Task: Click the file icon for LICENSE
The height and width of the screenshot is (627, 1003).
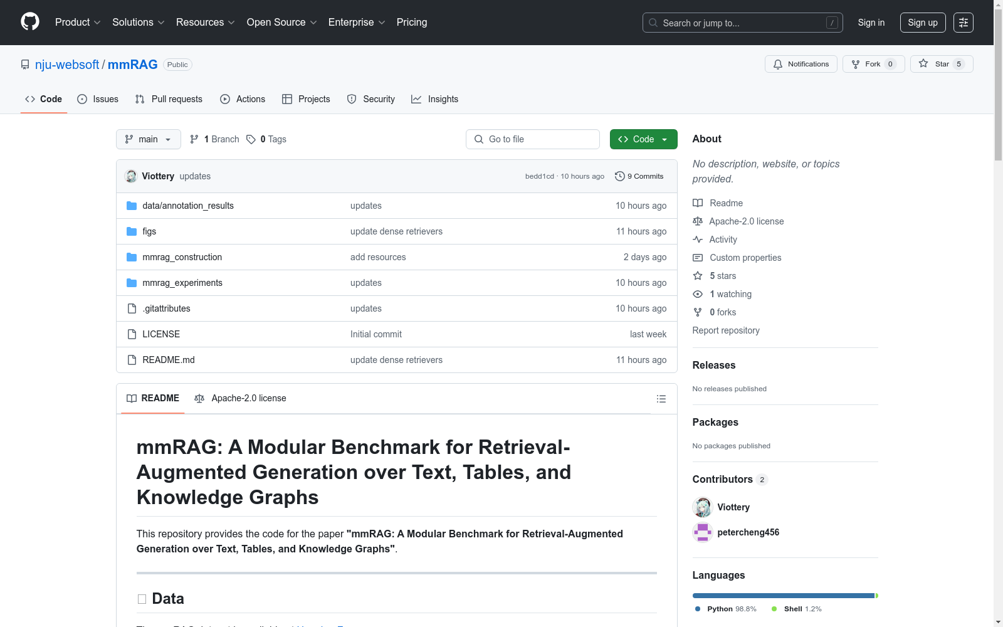Action: tap(132, 334)
